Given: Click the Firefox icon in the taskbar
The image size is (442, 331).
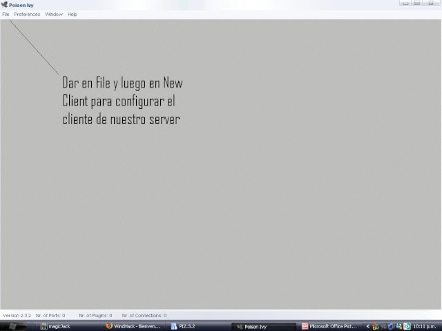Looking at the screenshot, I should point(109,326).
